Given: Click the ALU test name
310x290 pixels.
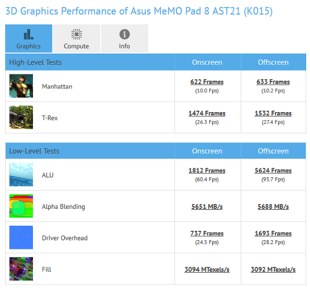Looking at the screenshot, I should 47,175.
